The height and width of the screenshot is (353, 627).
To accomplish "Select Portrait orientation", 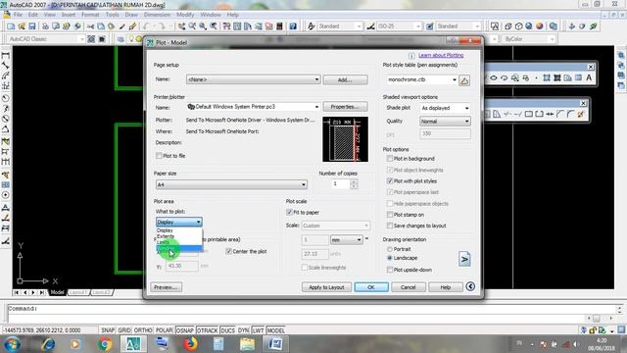I will click(x=390, y=249).
